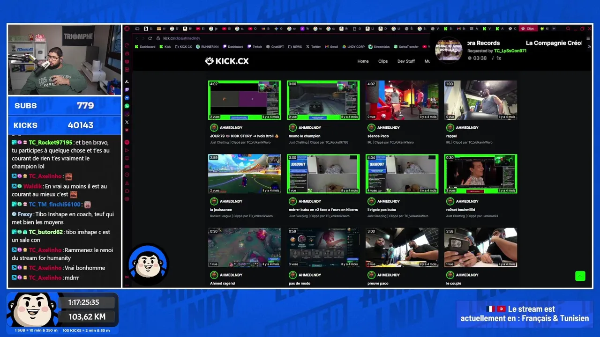600x337 pixels.
Task: Open a new browser tab with plus
Action: click(x=554, y=29)
